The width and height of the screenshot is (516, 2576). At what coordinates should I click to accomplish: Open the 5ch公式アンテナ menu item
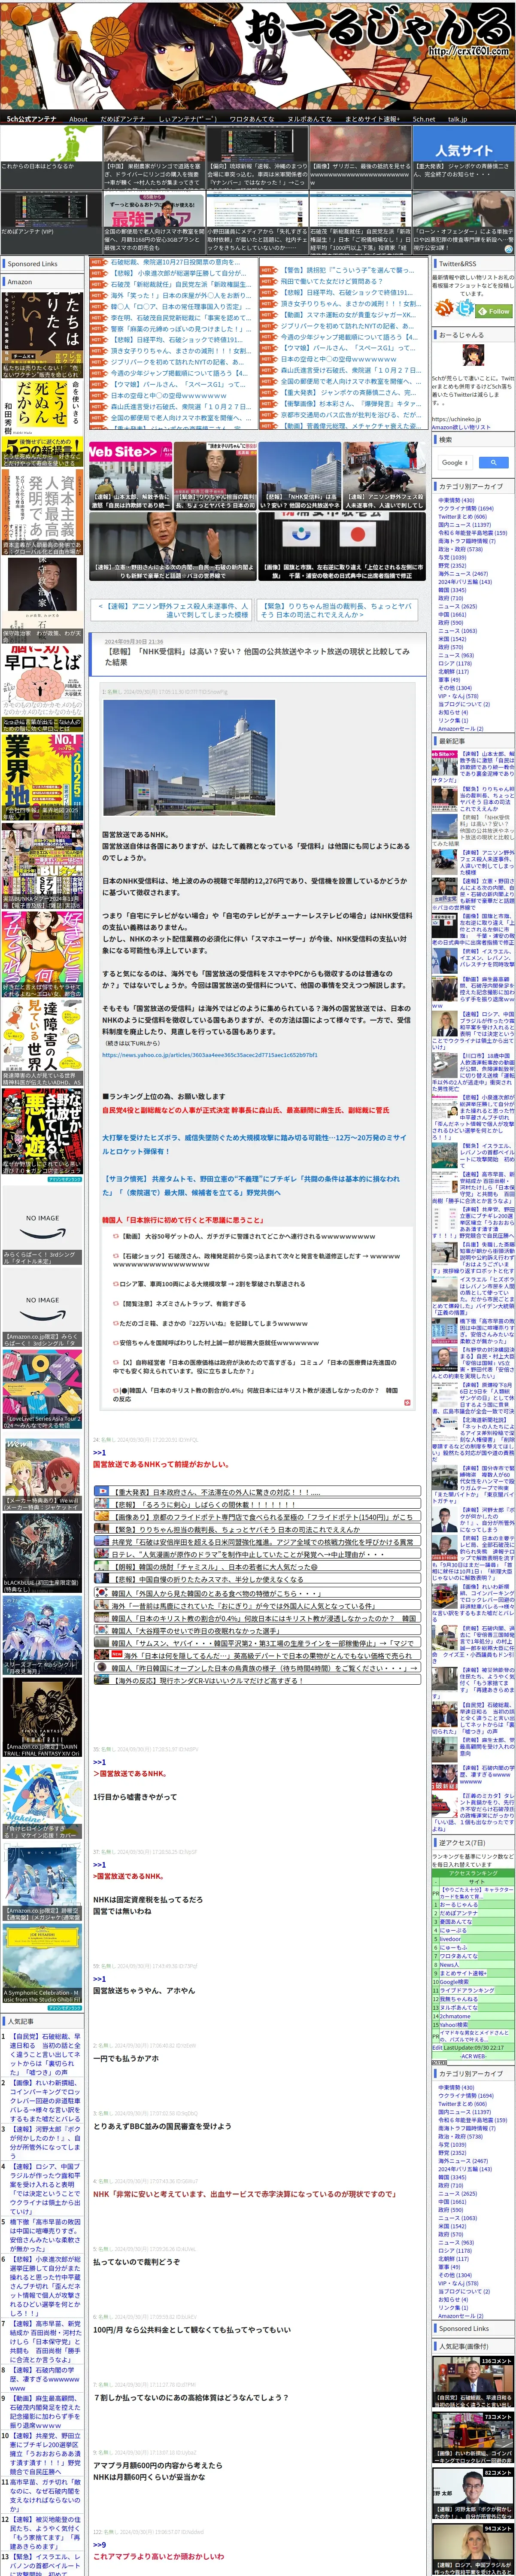(x=32, y=119)
